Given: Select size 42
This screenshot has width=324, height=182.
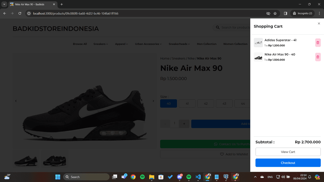Looking at the screenshot, I should coord(205,104).
